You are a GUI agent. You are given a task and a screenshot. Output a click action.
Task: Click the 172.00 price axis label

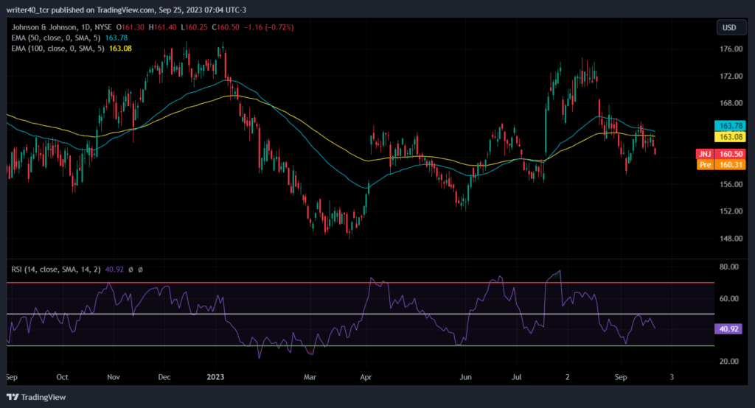click(731, 76)
